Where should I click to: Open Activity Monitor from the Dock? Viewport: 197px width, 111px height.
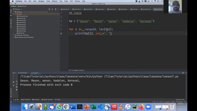(x=80, y=107)
